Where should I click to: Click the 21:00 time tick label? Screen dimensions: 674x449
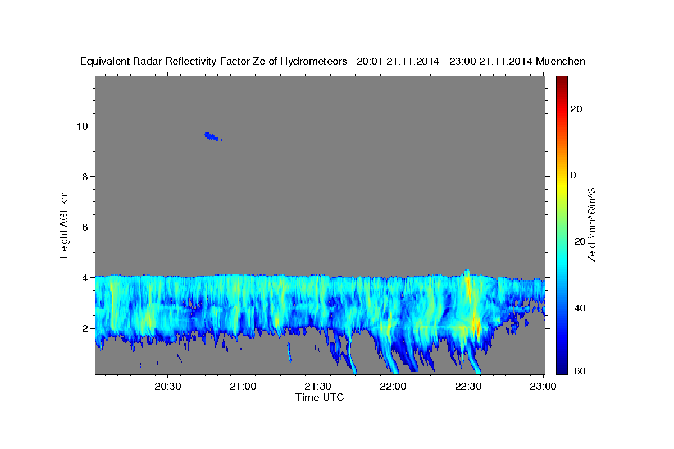click(x=243, y=386)
